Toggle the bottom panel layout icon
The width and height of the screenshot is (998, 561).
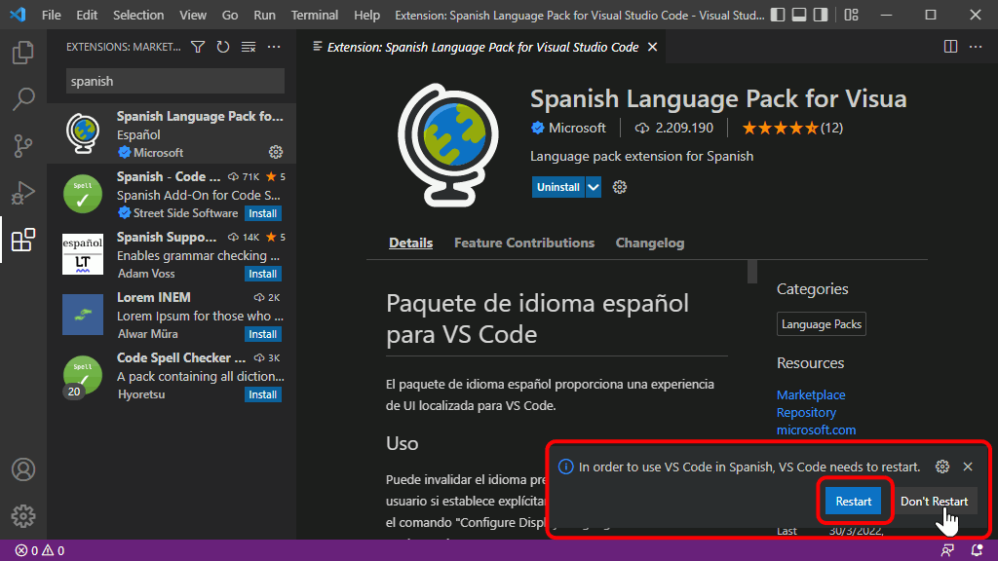799,15
